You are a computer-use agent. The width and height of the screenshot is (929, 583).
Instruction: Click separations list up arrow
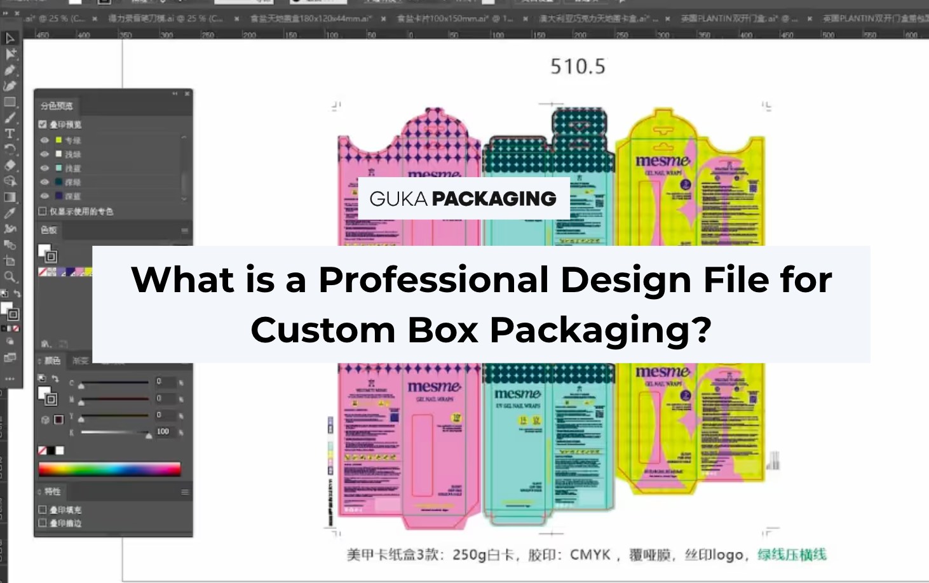click(184, 137)
